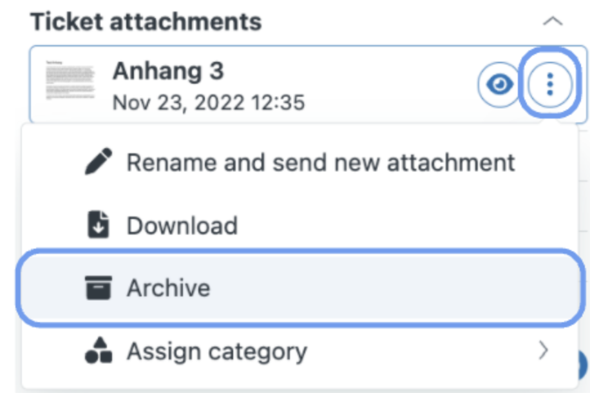Click the Ticket attachments heading

tap(146, 21)
